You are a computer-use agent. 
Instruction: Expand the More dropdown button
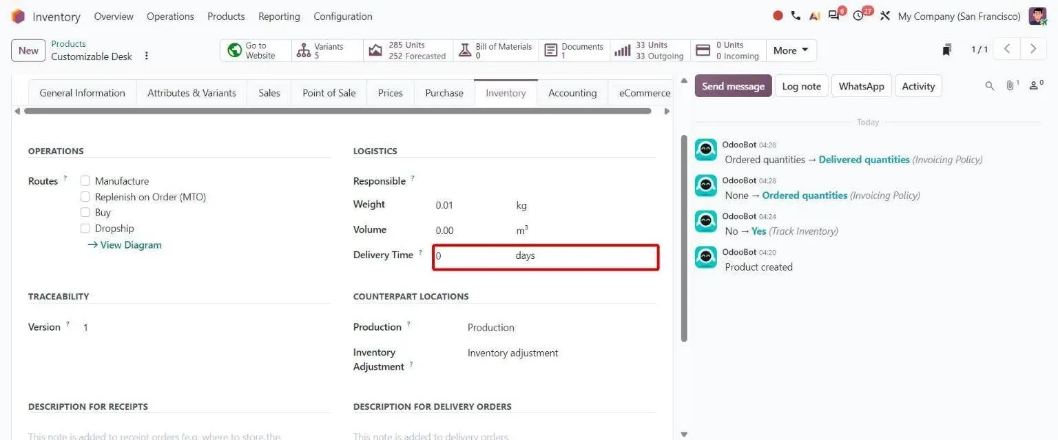pos(791,50)
